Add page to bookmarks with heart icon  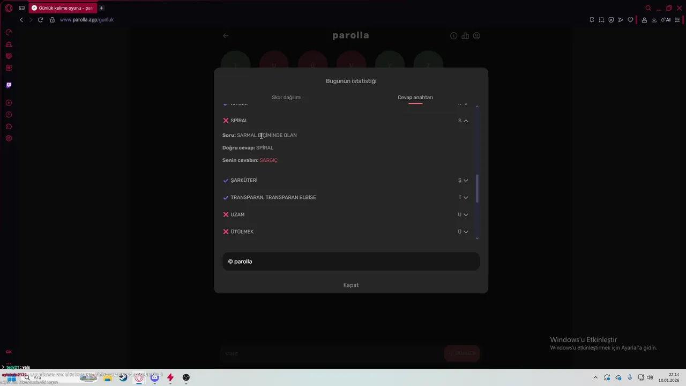click(630, 20)
